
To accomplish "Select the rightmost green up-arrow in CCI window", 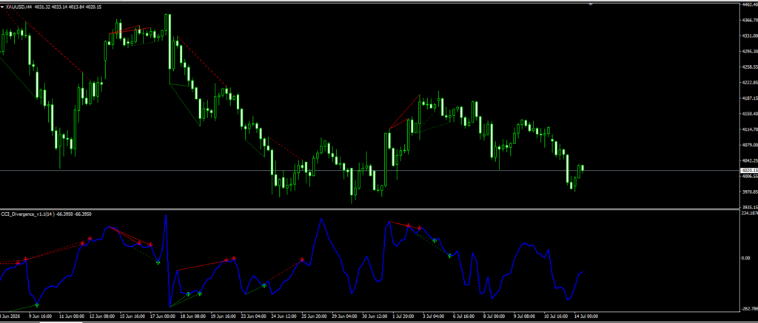I will (x=449, y=255).
